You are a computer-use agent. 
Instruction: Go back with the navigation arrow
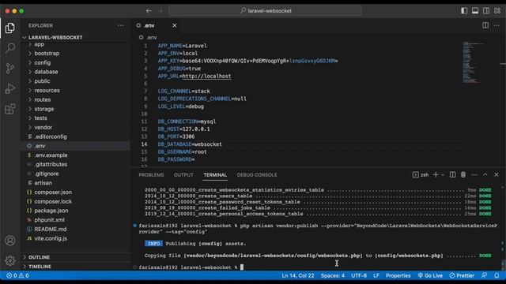tap(149, 10)
